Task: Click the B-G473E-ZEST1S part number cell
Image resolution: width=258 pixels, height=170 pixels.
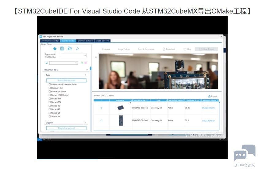Action: (x=140, y=108)
